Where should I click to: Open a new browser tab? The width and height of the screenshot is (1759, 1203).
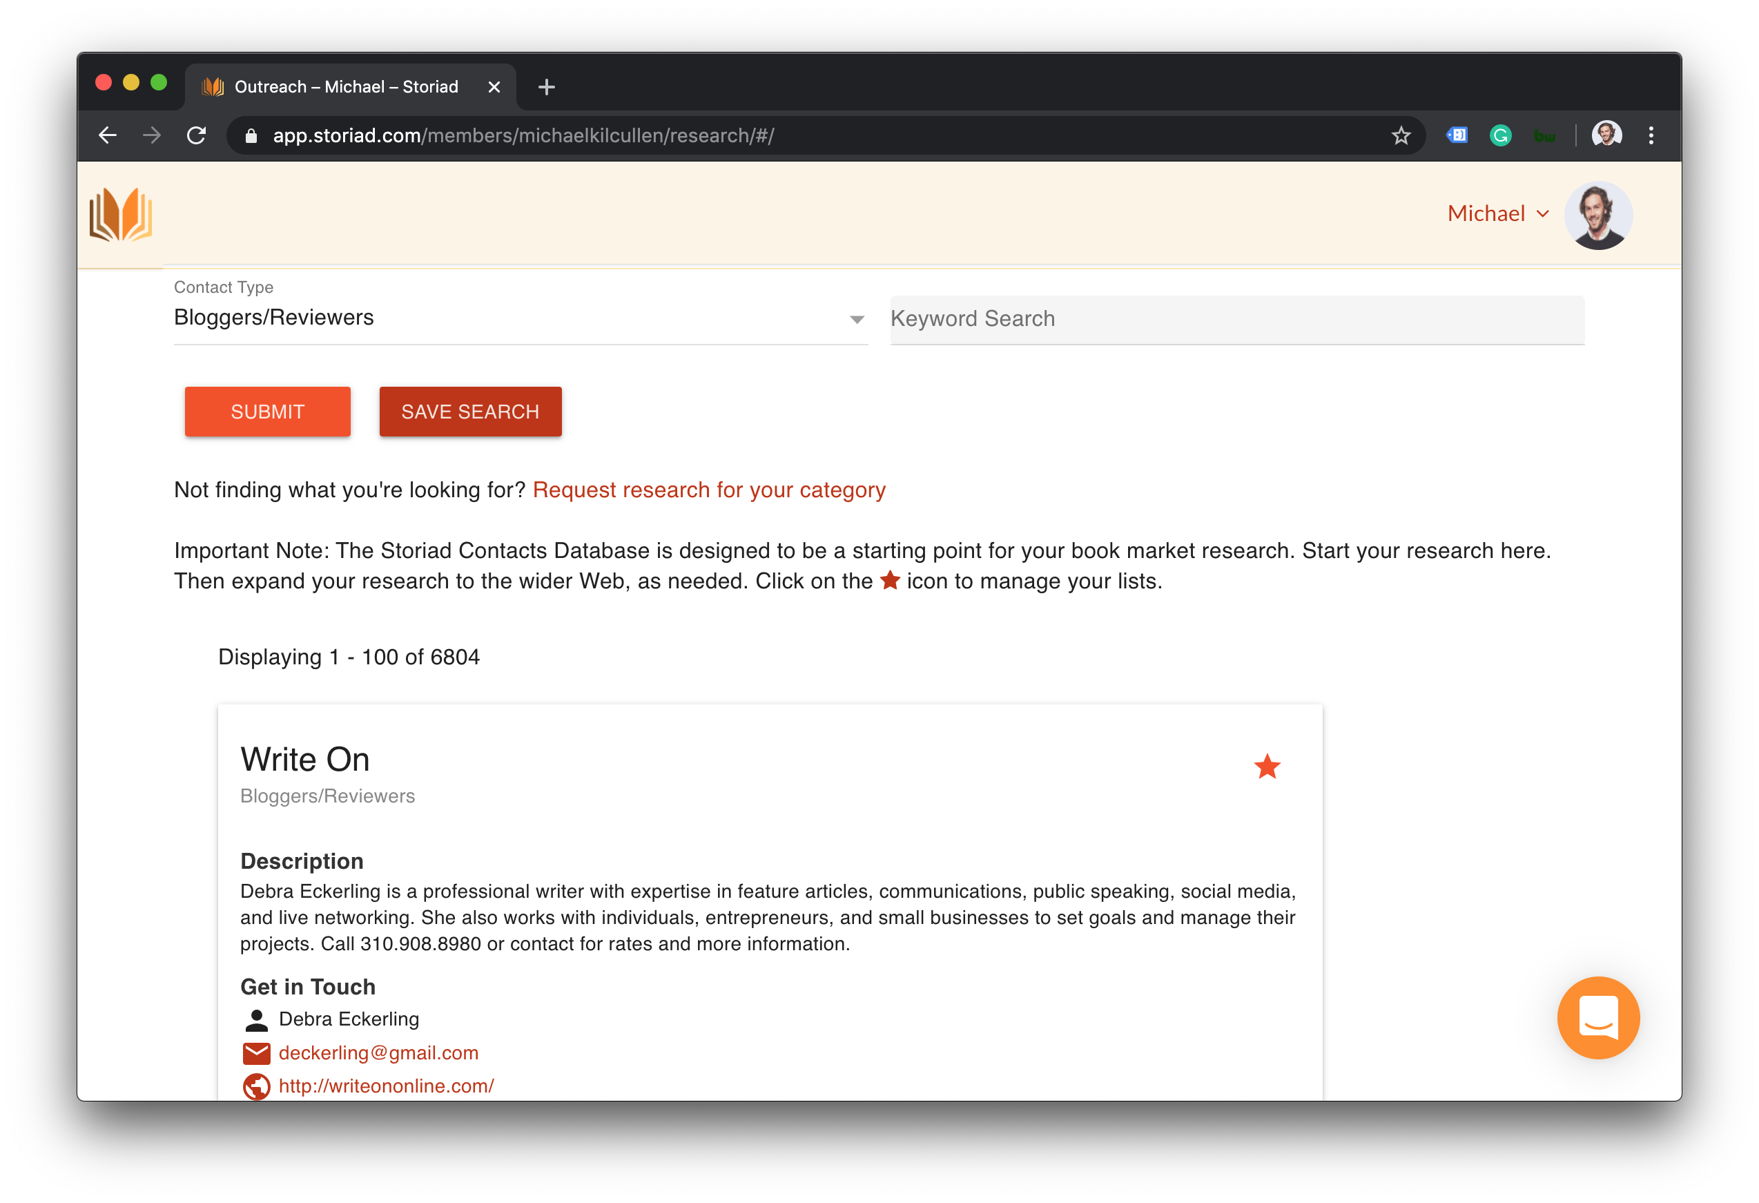[x=547, y=87]
